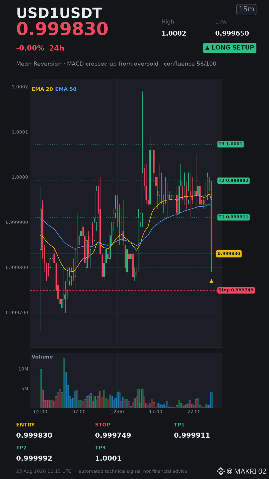Click the @ MAKRI 02 author handle
Screen dimensions: 269x479
pyautogui.click(x=246, y=472)
